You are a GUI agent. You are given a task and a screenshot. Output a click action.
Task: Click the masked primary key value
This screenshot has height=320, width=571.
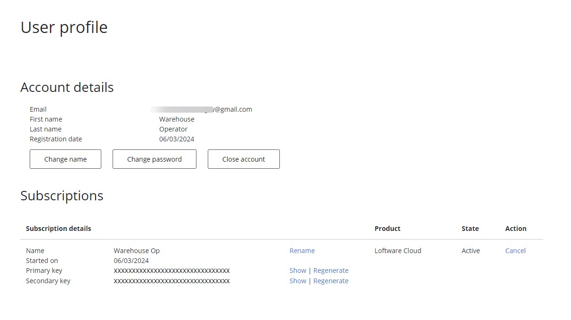[171, 271]
